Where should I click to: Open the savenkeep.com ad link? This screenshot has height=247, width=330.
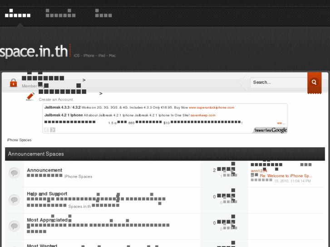[x=203, y=115]
